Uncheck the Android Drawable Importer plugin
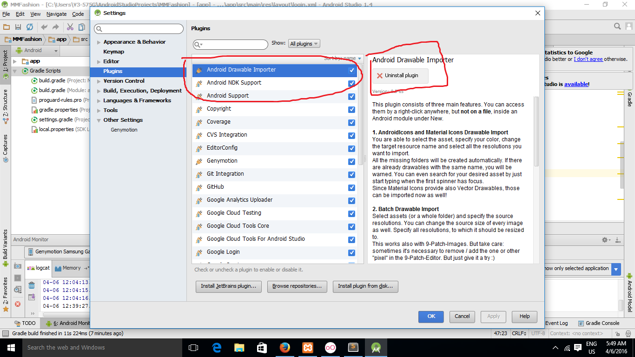The width and height of the screenshot is (635, 357). [x=352, y=70]
